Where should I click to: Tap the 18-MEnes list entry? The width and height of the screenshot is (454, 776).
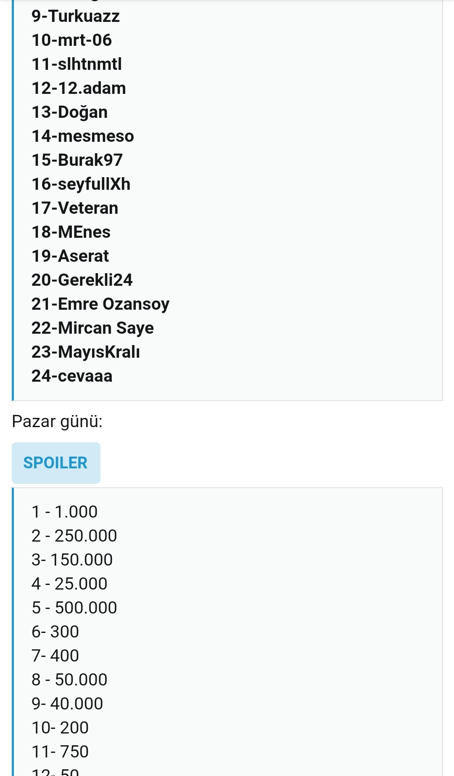(x=71, y=232)
